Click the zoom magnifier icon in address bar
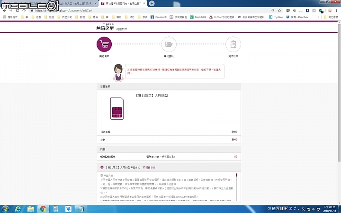The height and width of the screenshot is (213, 341). 273,10
